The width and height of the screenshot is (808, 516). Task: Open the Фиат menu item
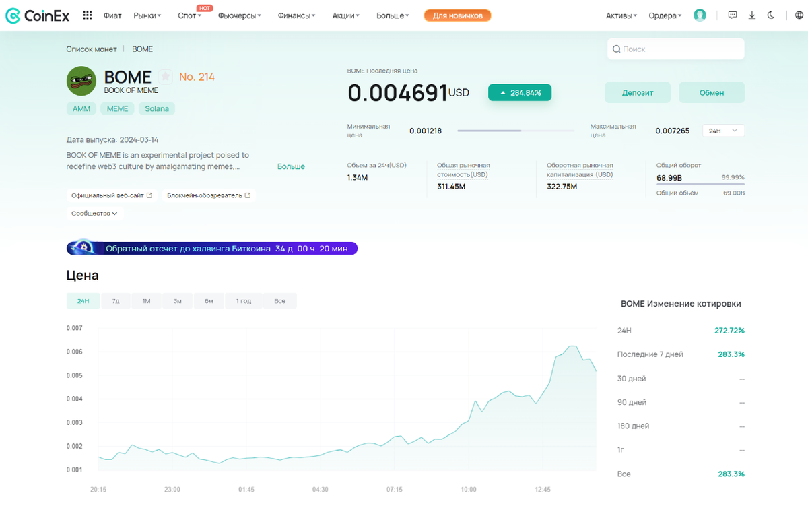tap(112, 15)
